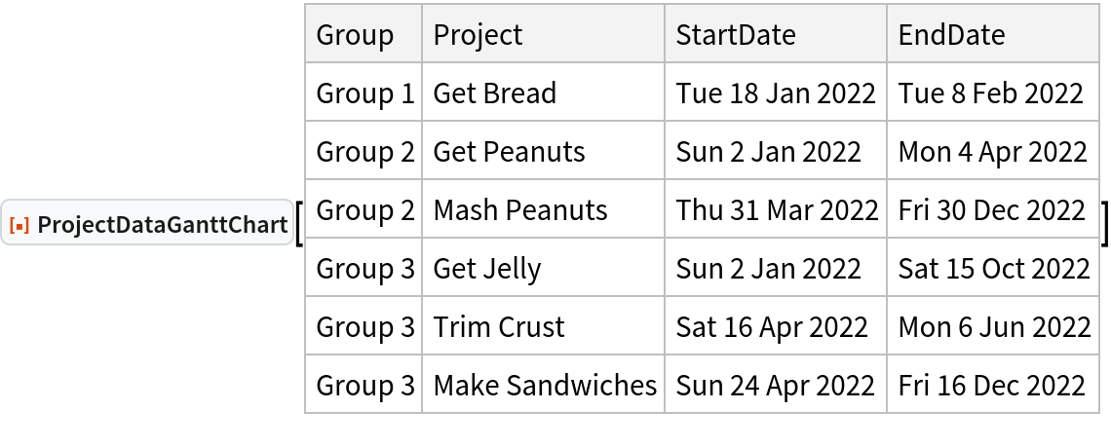
Task: Select last row cell under Project
Action: (543, 383)
